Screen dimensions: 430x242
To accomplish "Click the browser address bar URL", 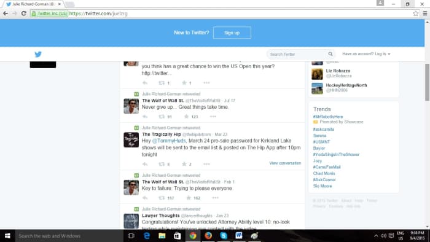I will pos(98,14).
